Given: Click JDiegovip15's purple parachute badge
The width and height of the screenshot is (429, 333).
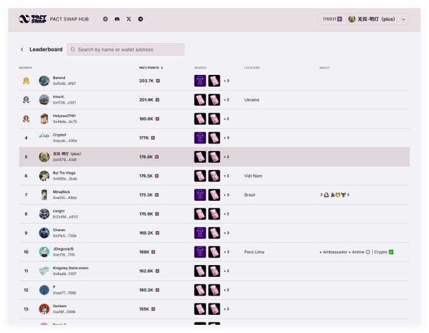Looking at the screenshot, I should click(x=200, y=252).
